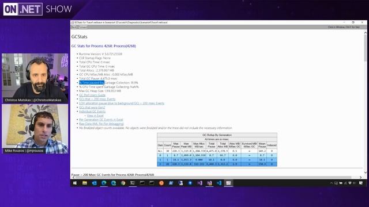Click the Forward button in GCStats window
This screenshot has width=369, height=207.
tap(83, 27)
